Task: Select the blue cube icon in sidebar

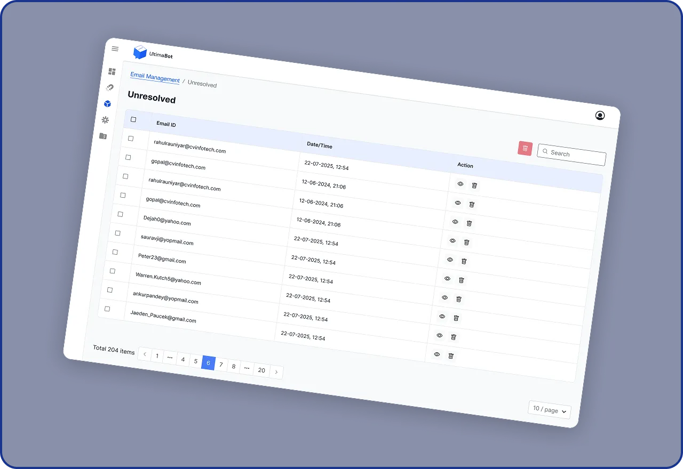Action: tap(107, 104)
